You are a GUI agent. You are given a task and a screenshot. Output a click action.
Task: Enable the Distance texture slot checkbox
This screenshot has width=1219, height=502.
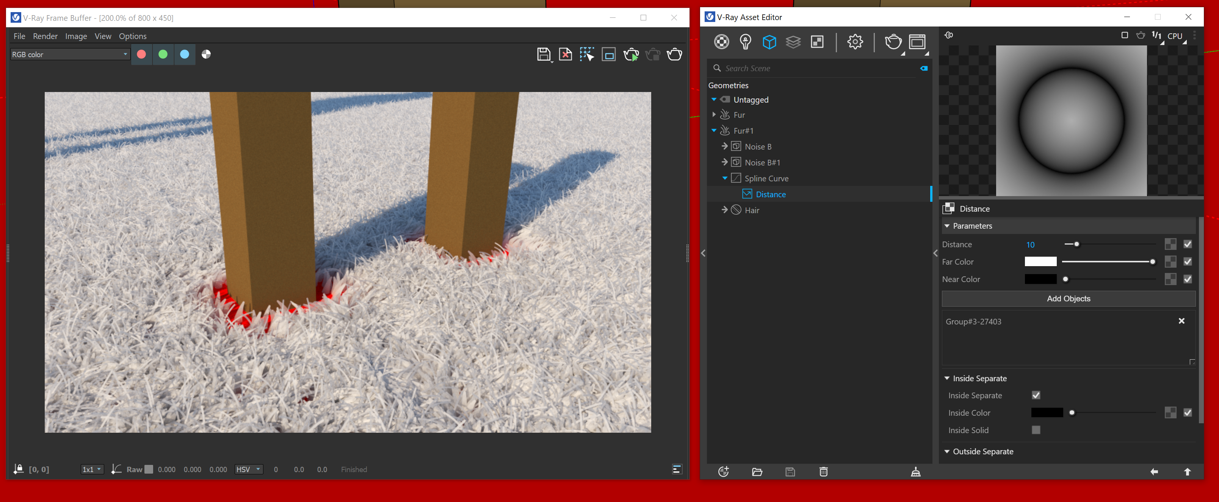pos(1188,245)
